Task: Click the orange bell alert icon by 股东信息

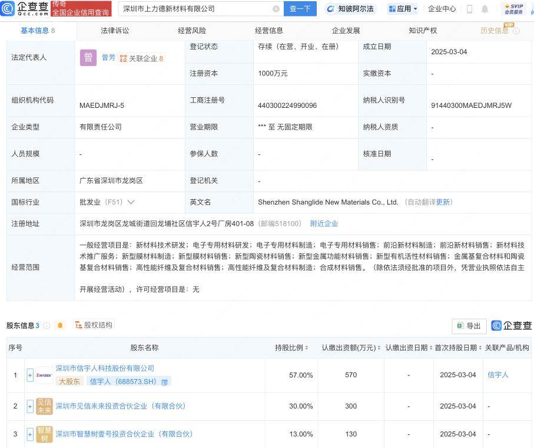Action: [60, 325]
